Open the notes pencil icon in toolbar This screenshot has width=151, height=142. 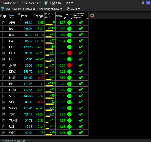(46, 3)
